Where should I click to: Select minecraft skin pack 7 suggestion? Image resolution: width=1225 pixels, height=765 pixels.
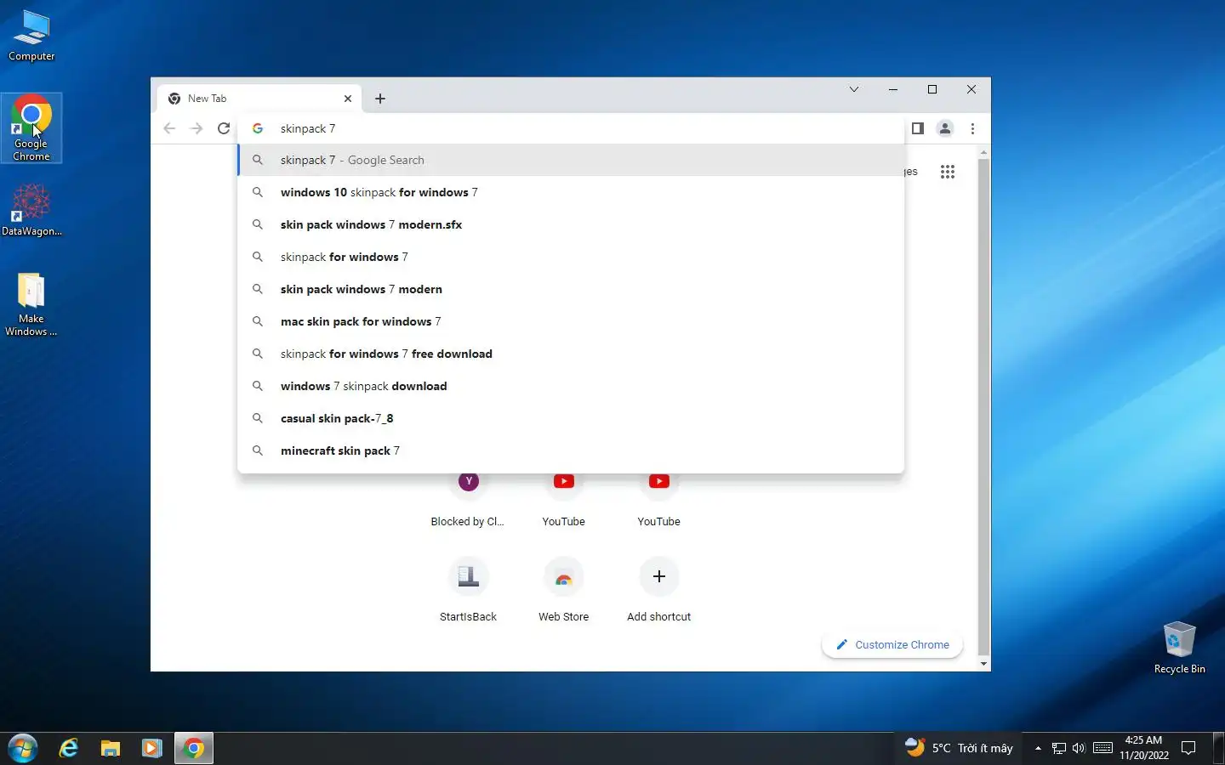pos(571,450)
